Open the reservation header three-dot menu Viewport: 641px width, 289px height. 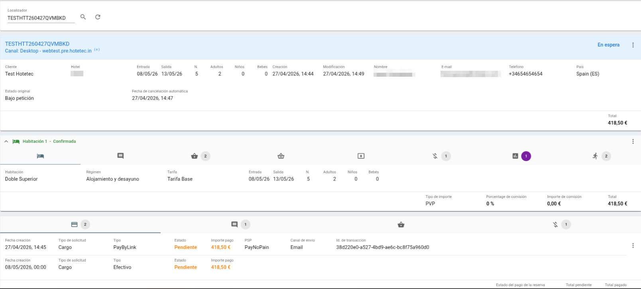click(633, 45)
